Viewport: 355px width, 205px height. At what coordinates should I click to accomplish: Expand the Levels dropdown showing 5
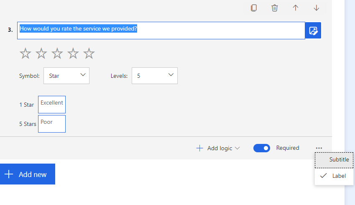click(155, 76)
